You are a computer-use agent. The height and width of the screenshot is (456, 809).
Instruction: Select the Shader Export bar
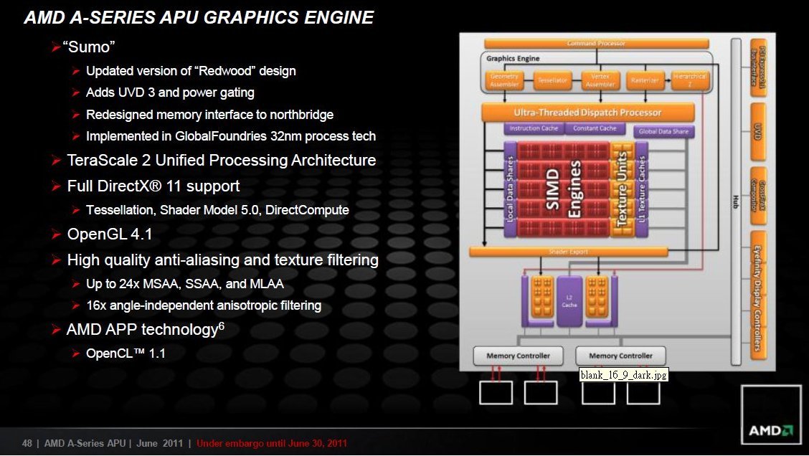pyautogui.click(x=569, y=252)
